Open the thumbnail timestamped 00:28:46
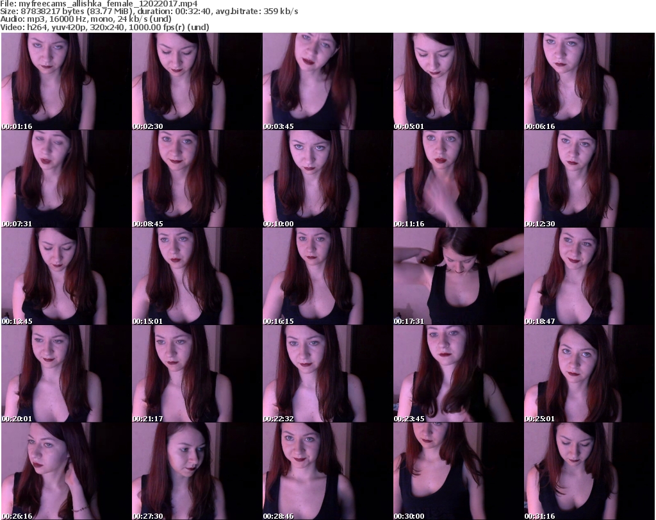 327,471
